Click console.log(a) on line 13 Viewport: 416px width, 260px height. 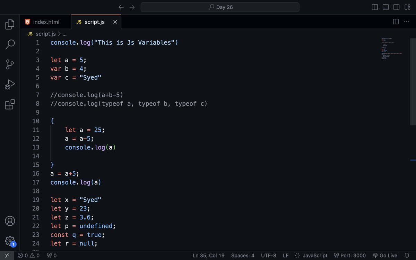[x=90, y=147]
